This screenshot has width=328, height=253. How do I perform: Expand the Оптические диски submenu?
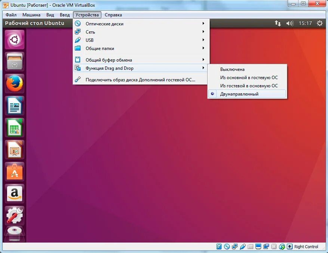(141, 24)
